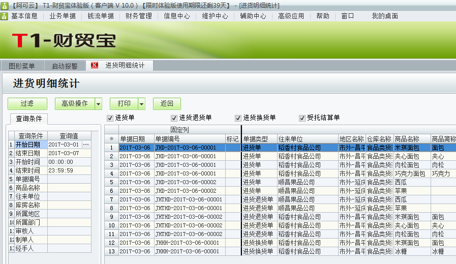The width and height of the screenshot is (456, 264).
Task: Click the 开始日期 value field 2017-03-01
Action: pyautogui.click(x=65, y=144)
